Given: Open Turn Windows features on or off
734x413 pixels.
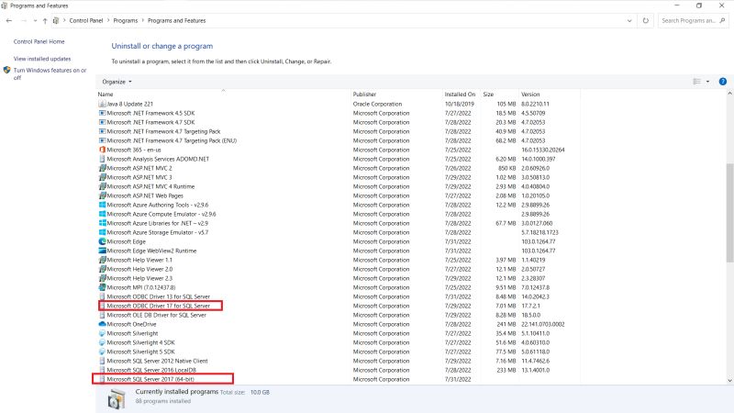Looking at the screenshot, I should 50,74.
